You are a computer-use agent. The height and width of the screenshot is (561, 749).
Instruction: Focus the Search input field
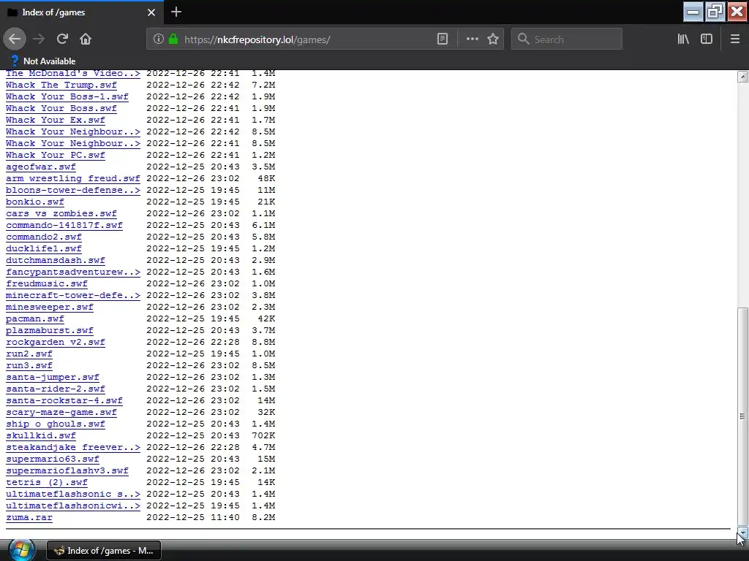pyautogui.click(x=567, y=39)
